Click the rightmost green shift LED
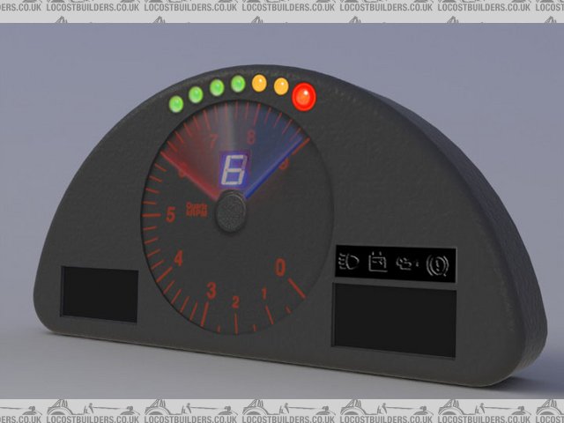The image size is (564, 423). tap(238, 84)
